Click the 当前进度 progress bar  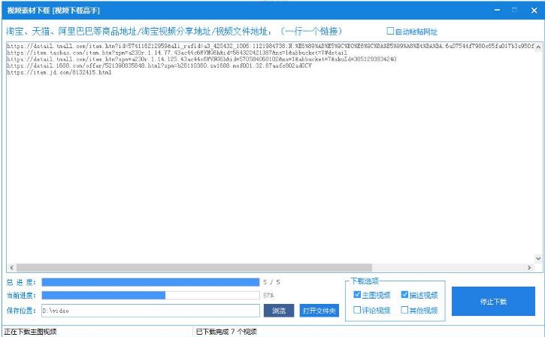pyautogui.click(x=150, y=296)
